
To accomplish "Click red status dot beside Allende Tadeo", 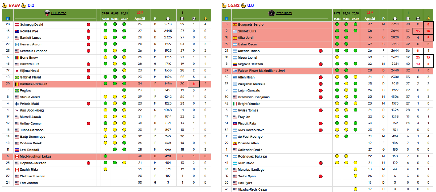I will coord(321,51).
